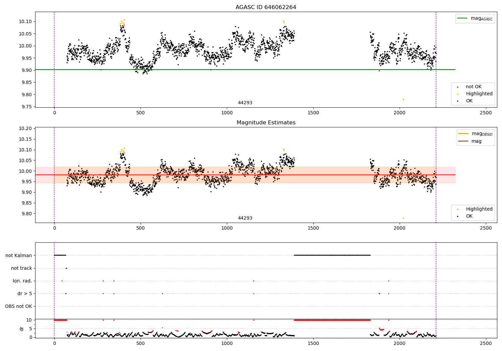Click the x-axis tick label '0' under the middle plot
502x351 pixels.
[54, 228]
